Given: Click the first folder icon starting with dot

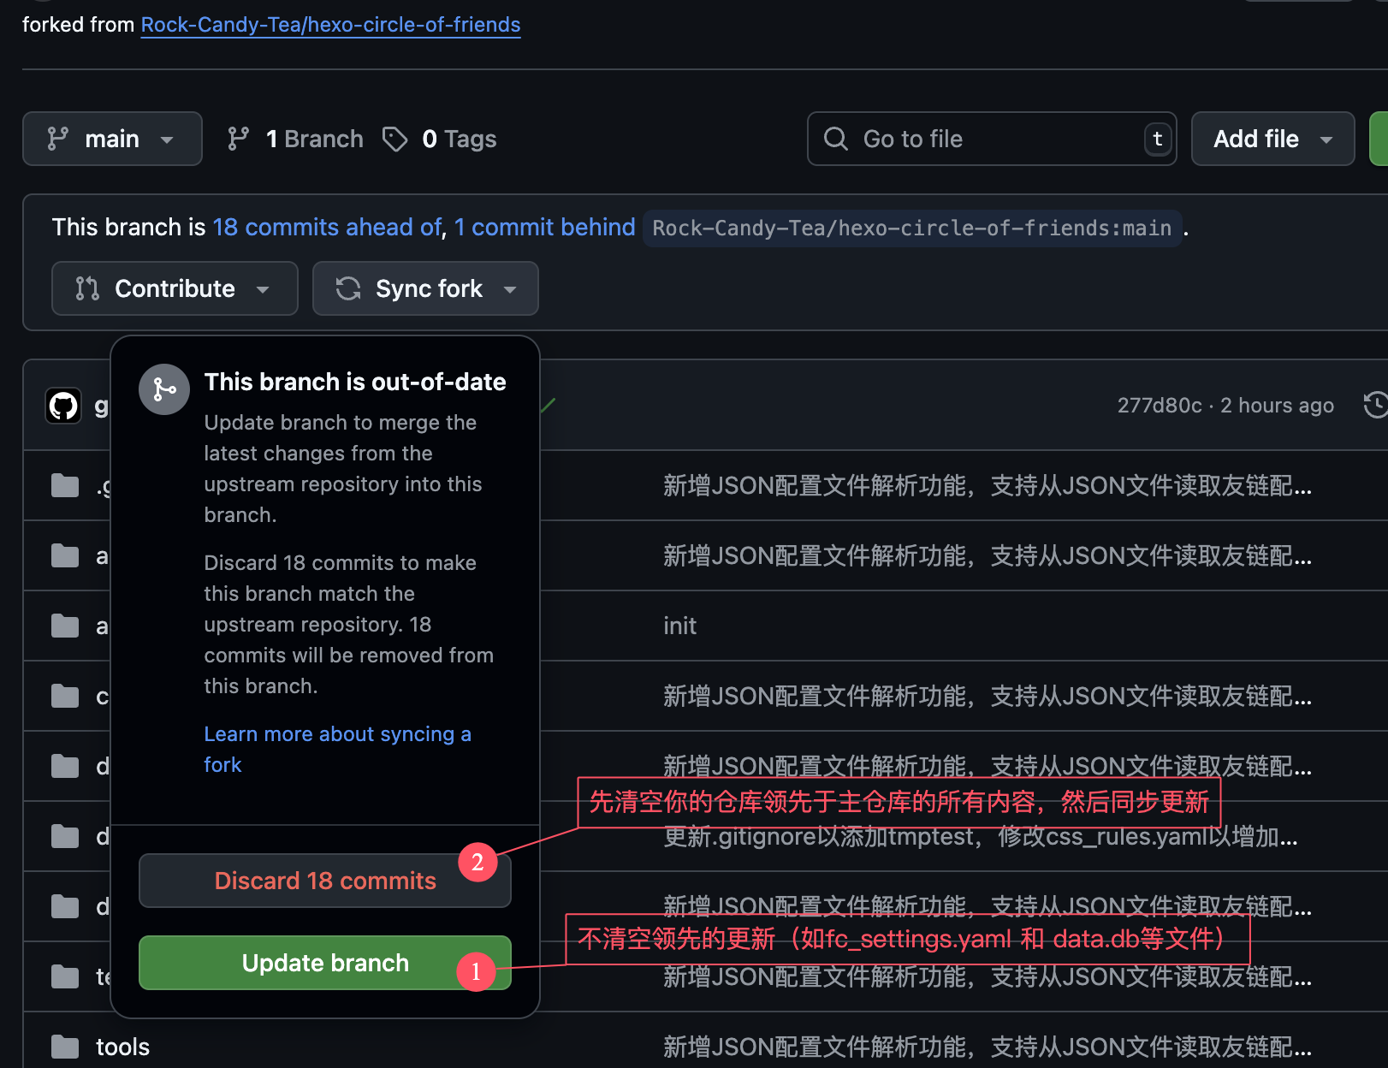Looking at the screenshot, I should click(65, 486).
